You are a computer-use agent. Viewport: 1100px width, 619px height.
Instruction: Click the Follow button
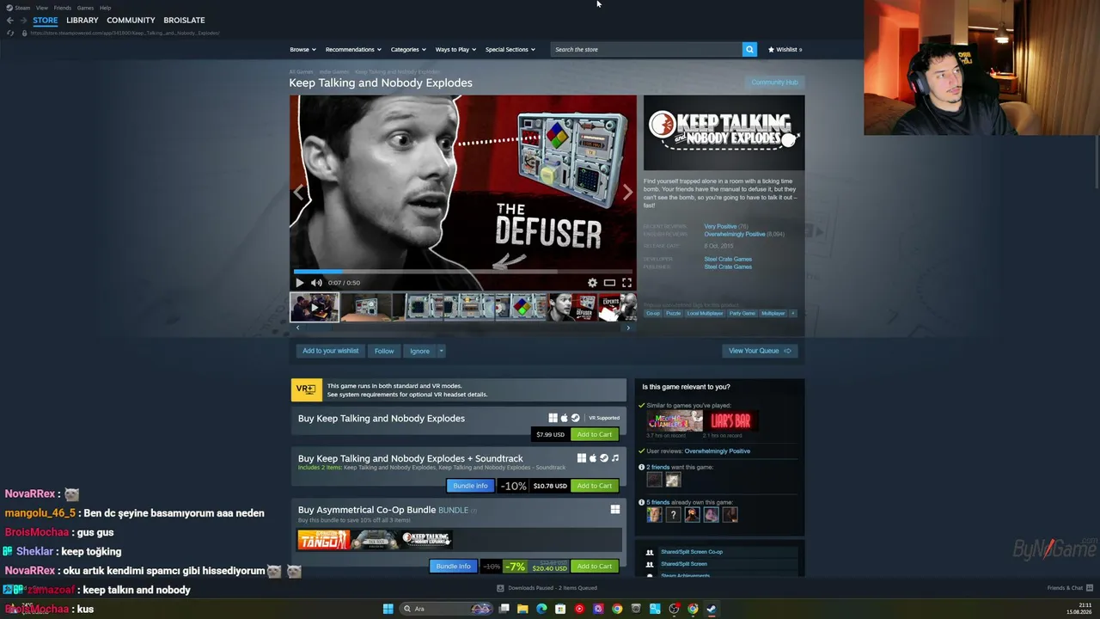[x=384, y=351]
